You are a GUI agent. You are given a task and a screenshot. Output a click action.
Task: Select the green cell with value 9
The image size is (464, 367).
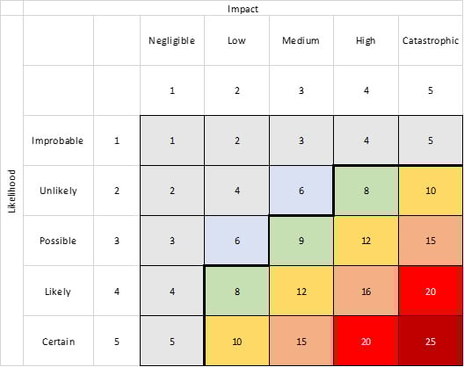click(x=301, y=241)
